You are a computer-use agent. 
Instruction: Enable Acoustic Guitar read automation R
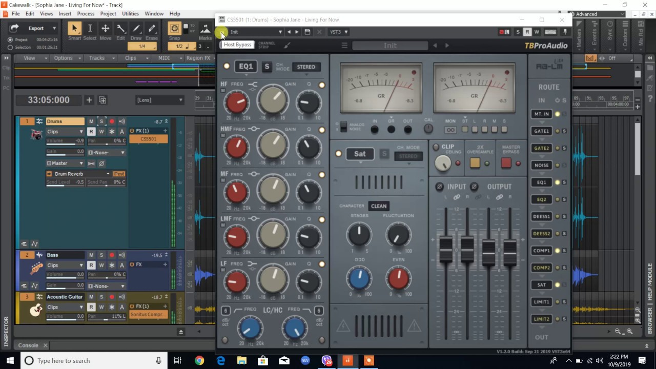click(x=91, y=307)
